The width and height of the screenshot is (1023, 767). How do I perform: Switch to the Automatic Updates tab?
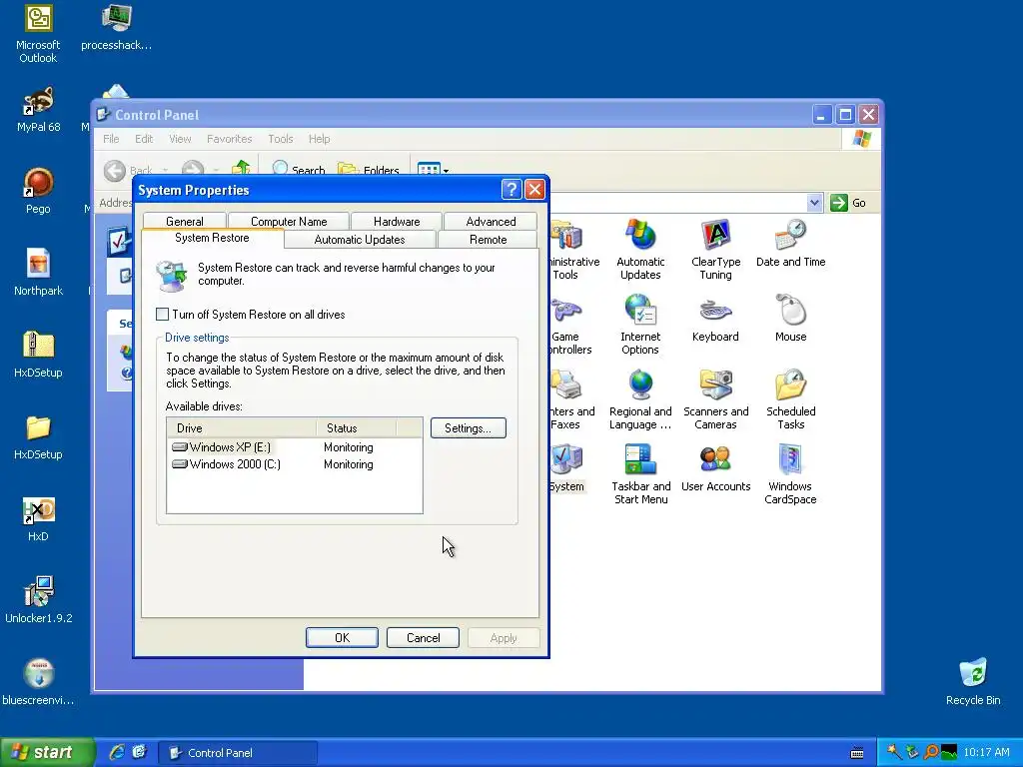[360, 240]
